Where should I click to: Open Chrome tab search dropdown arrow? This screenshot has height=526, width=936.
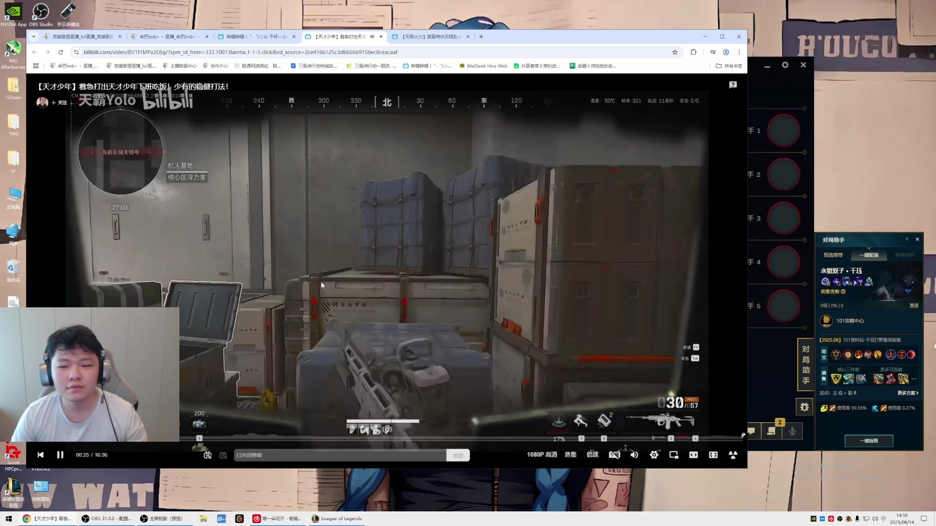click(x=33, y=37)
